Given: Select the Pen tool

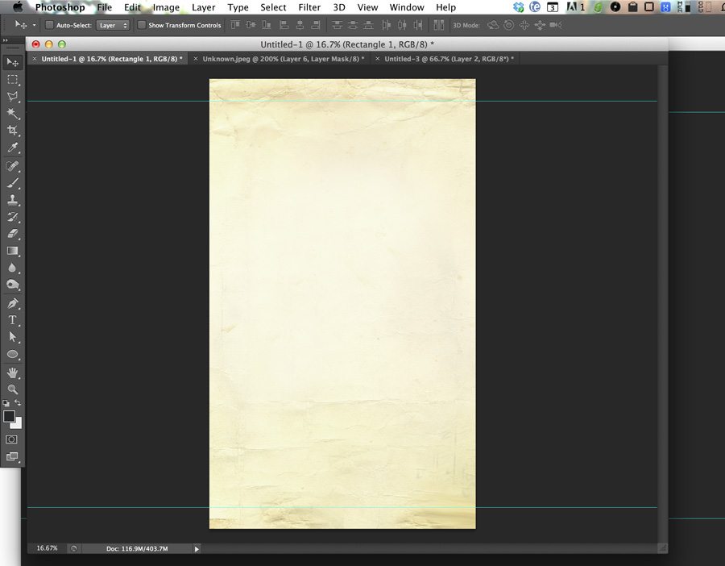Looking at the screenshot, I should [12, 304].
